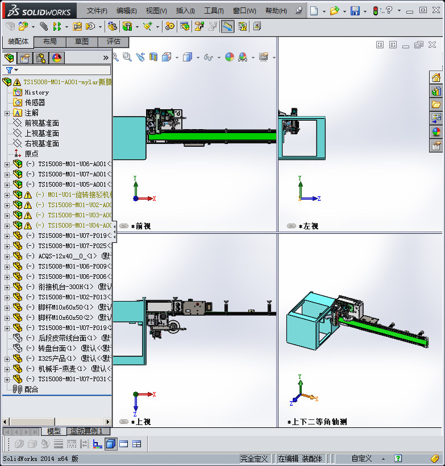Click the Exploded View icon
The width and height of the screenshot is (445, 466).
[199, 26]
